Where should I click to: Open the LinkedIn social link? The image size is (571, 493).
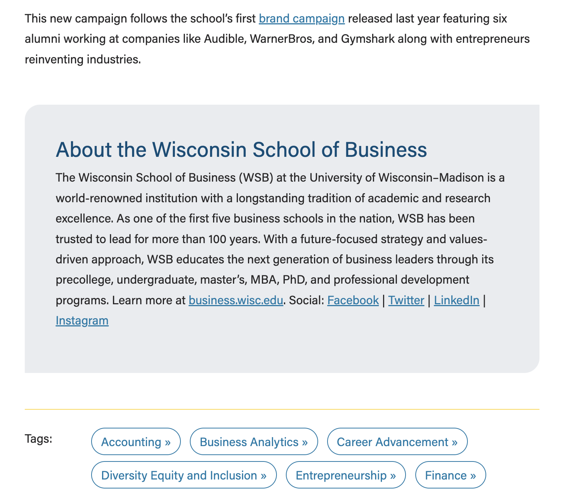pos(456,300)
